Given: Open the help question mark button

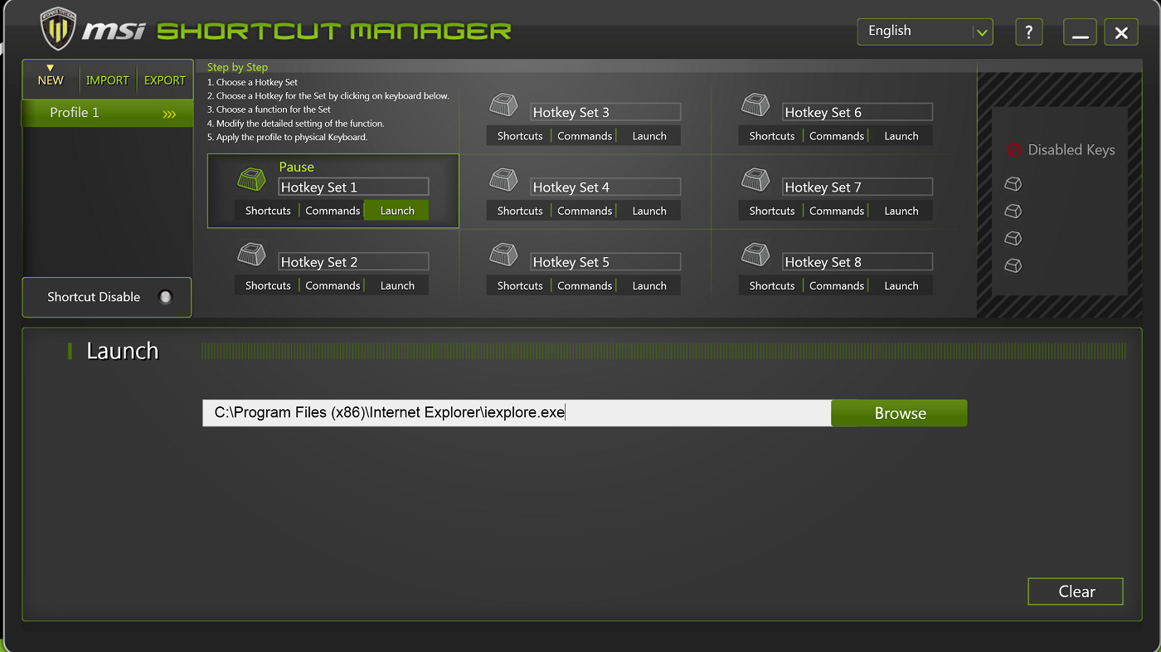Looking at the screenshot, I should (1029, 32).
